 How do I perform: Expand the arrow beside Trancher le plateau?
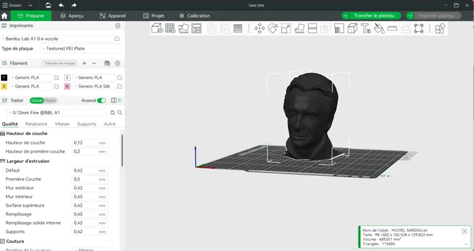(345, 16)
